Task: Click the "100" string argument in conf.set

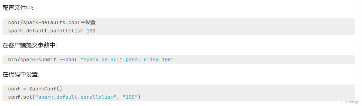Action: point(130,97)
